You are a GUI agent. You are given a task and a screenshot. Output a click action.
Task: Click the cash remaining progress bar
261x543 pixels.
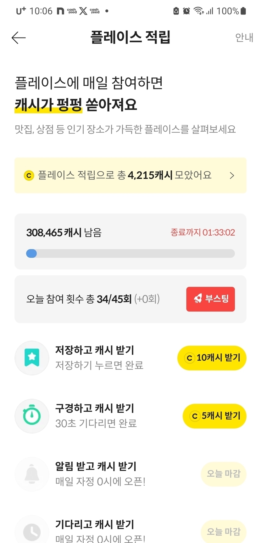[x=130, y=254]
